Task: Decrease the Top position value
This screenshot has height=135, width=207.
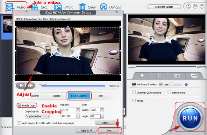Action: point(78,117)
